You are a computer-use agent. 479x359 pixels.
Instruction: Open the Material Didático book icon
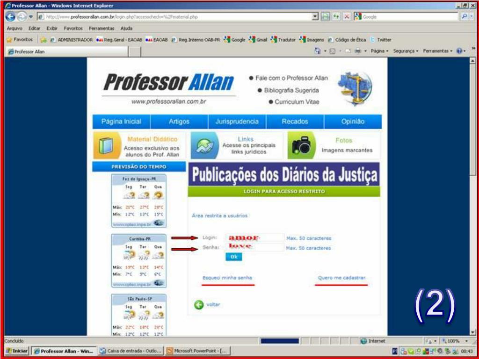[106, 146]
